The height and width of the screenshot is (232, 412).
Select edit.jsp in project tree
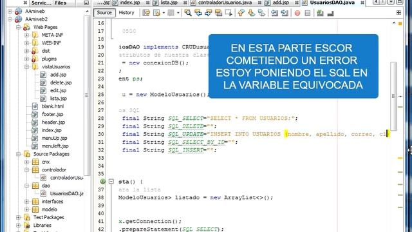point(58,90)
